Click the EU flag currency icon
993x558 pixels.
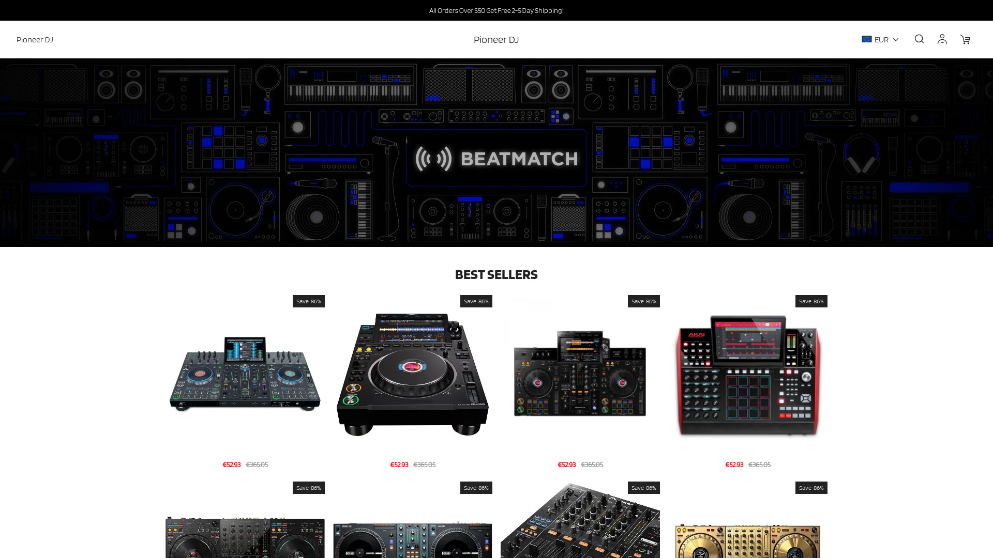[x=867, y=39]
